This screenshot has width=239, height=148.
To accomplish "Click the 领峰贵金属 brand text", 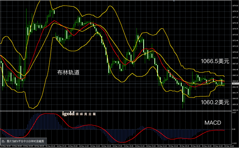I will (85, 114).
